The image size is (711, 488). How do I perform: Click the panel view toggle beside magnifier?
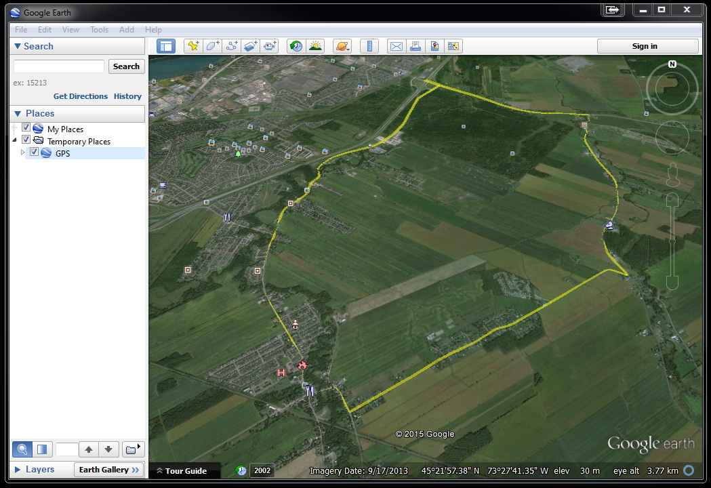click(x=42, y=449)
